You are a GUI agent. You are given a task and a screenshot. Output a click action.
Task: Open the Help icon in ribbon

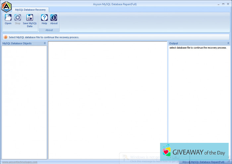pos(44,19)
